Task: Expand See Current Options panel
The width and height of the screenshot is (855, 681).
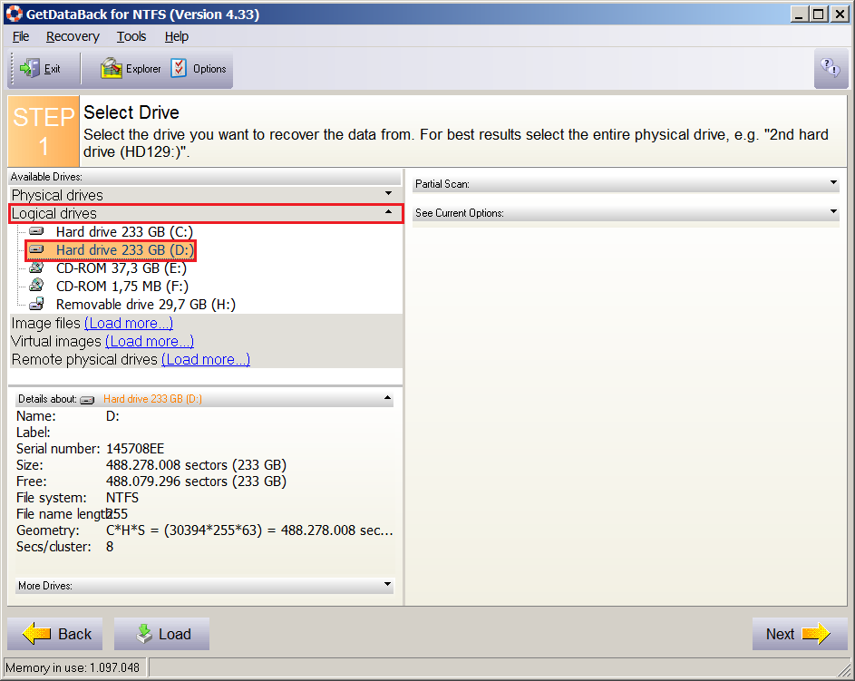Action: click(833, 211)
